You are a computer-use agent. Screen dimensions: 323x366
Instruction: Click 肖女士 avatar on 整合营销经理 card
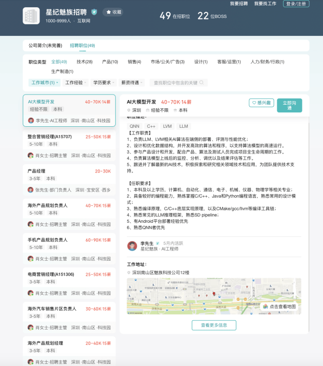click(x=31, y=155)
